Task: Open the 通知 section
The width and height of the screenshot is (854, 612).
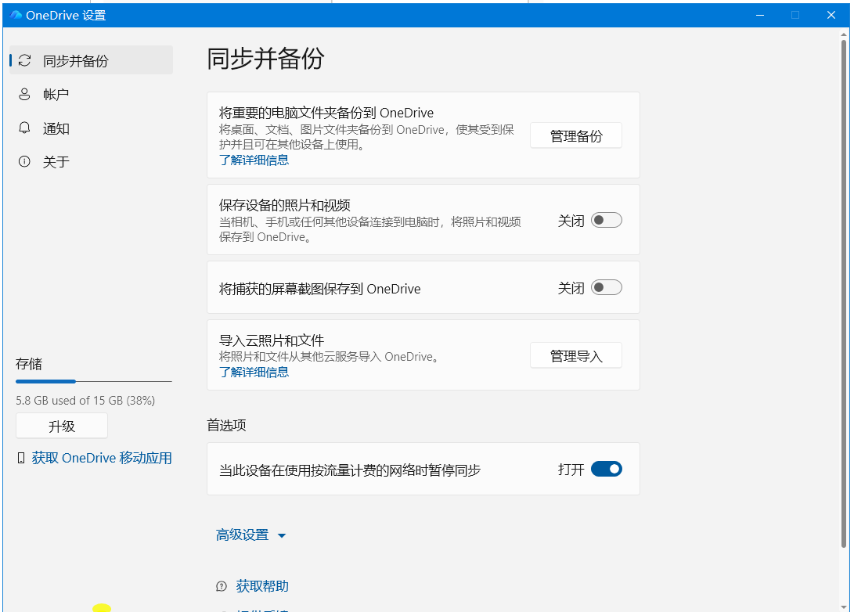Action: tap(91, 128)
